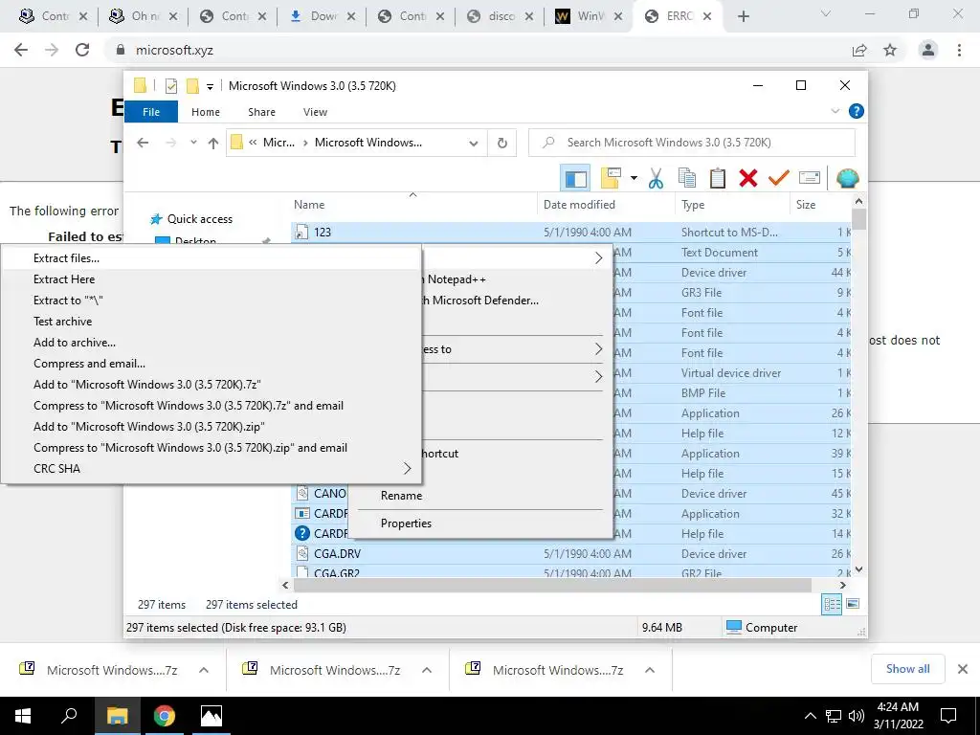This screenshot has width=980, height=735.
Task: Open File Explorer from the taskbar
Action: click(116, 716)
